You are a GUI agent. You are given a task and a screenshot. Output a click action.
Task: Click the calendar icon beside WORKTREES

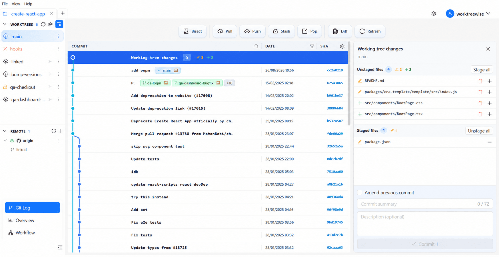click(51, 24)
